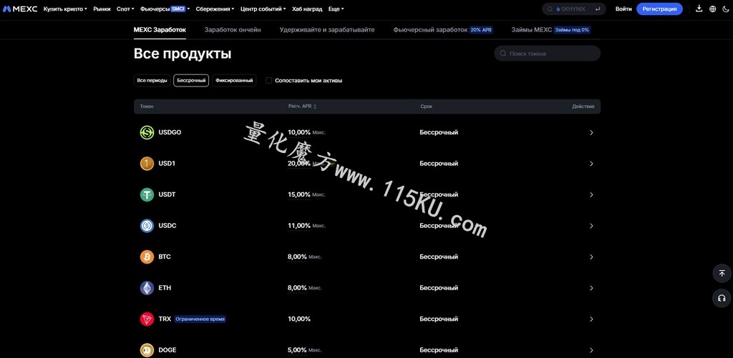This screenshot has height=358, width=733.
Task: Click the BTC token name
Action: pyautogui.click(x=165, y=257)
